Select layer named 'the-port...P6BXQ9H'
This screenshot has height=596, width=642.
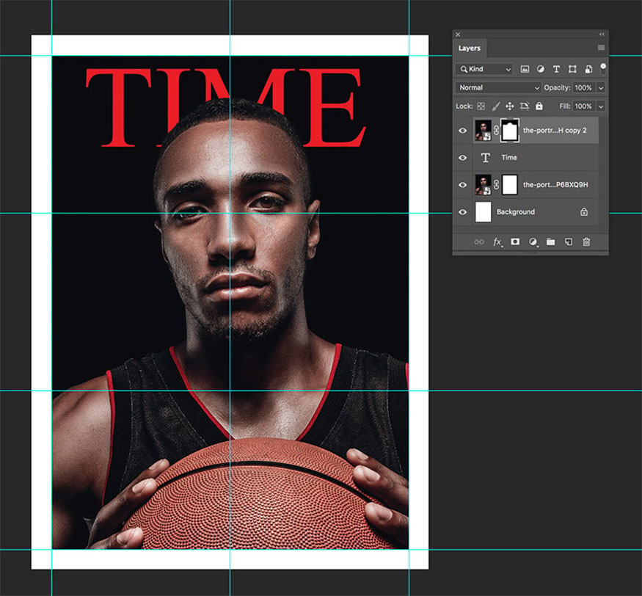tap(555, 185)
